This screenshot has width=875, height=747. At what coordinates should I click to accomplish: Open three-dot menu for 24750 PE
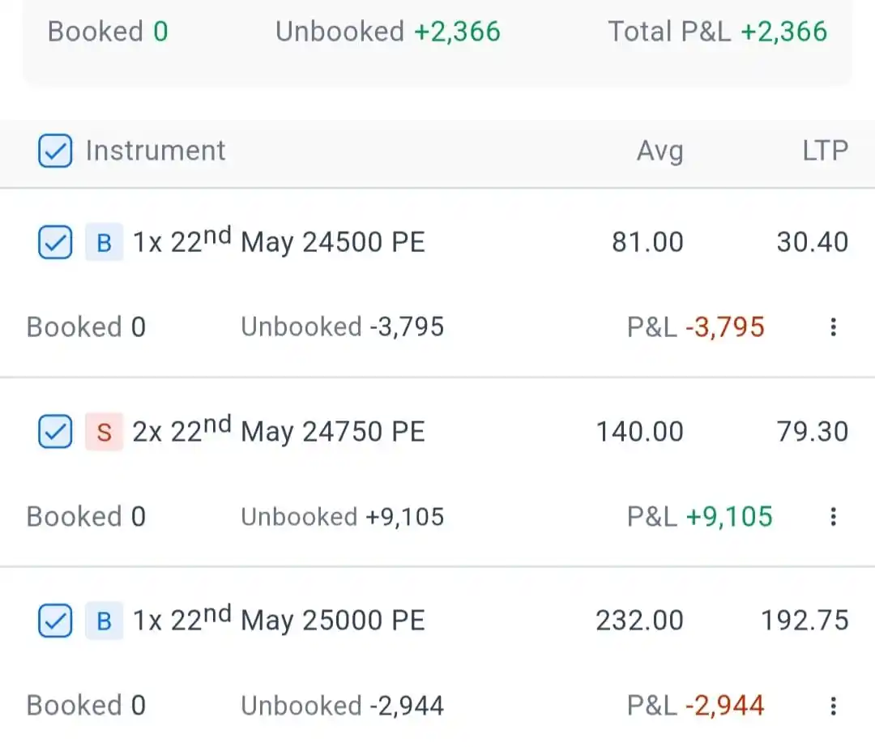click(833, 517)
